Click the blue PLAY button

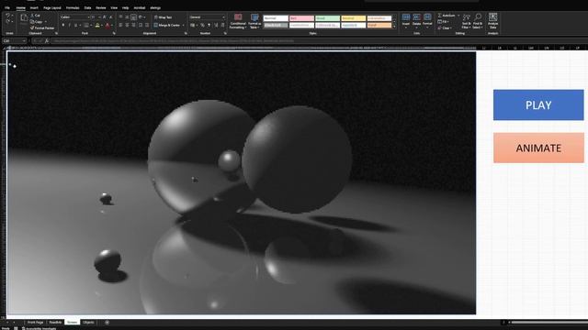click(x=538, y=104)
